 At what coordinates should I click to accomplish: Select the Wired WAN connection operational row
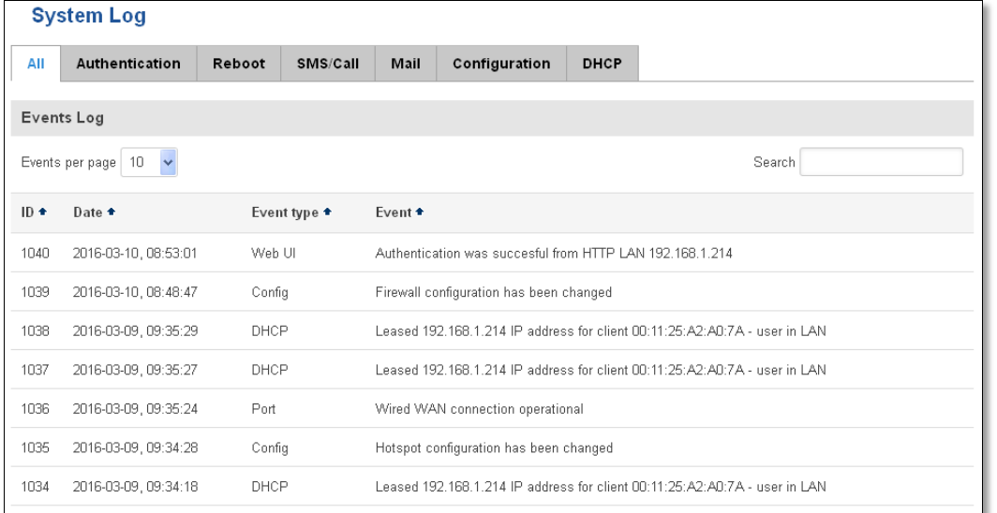coord(492,408)
